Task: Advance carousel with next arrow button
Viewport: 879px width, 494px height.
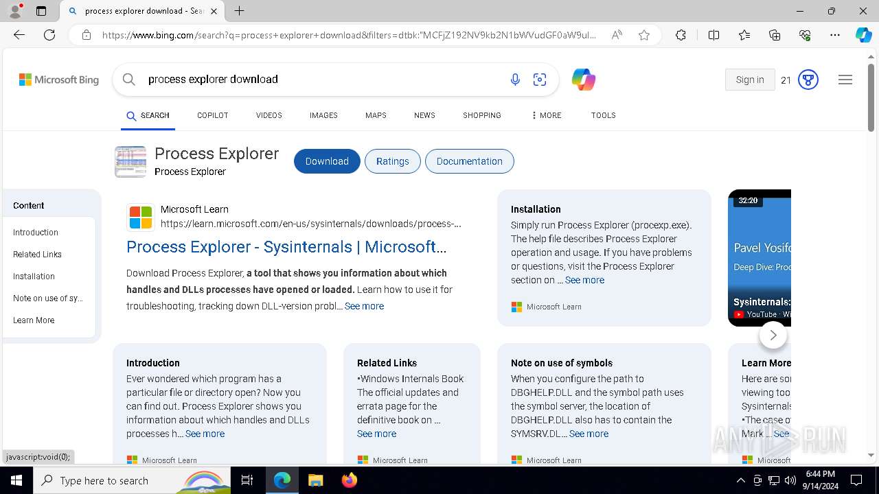Action: [x=773, y=335]
